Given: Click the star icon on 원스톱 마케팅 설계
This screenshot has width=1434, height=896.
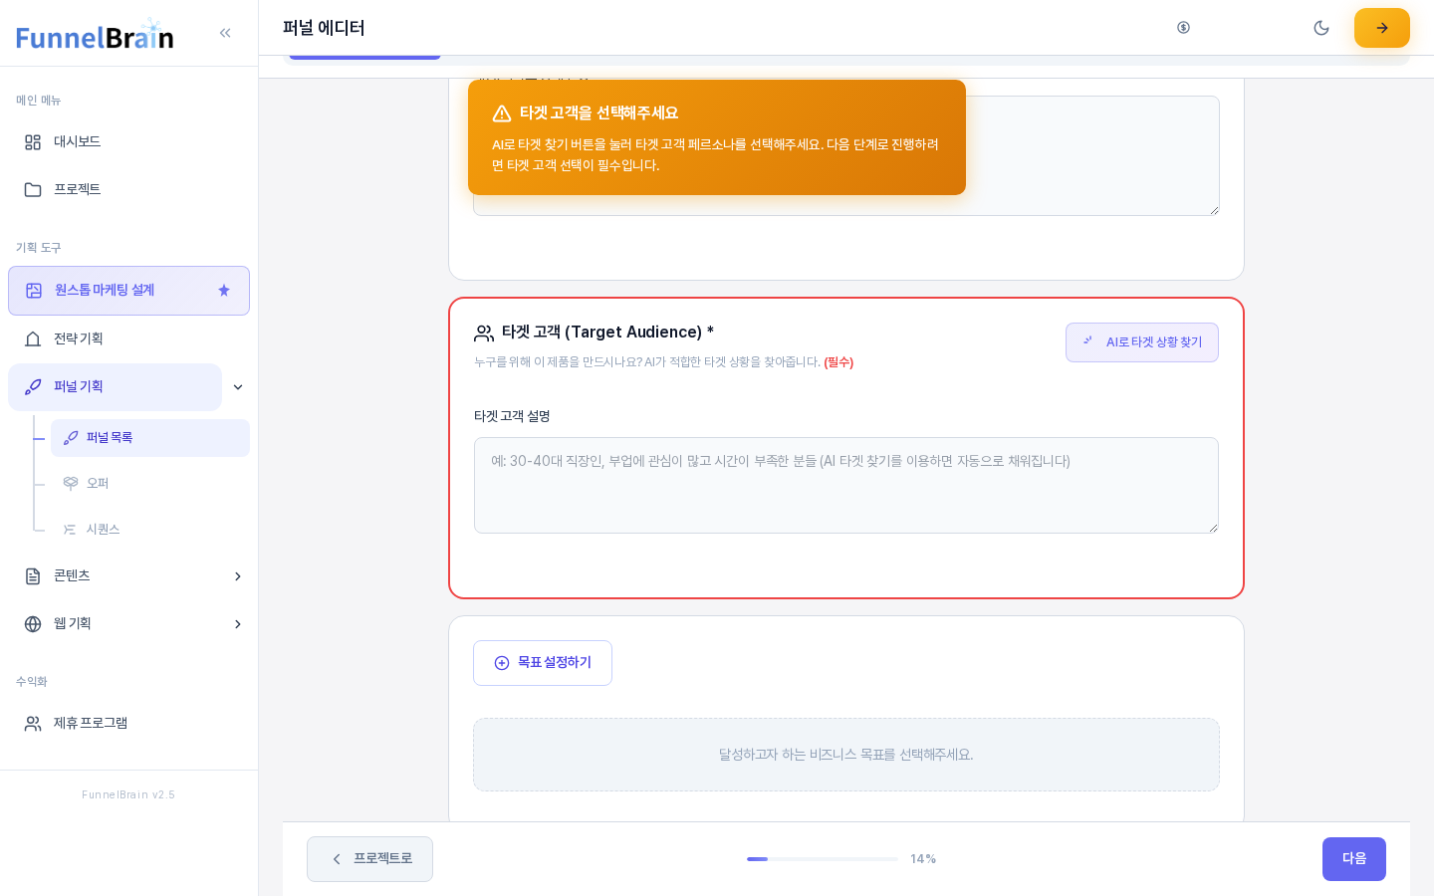Looking at the screenshot, I should click(224, 291).
